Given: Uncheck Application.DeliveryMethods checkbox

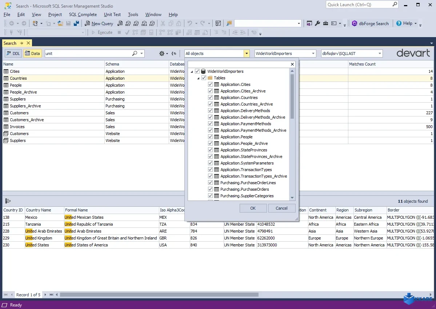Looking at the screenshot, I should pyautogui.click(x=210, y=111).
